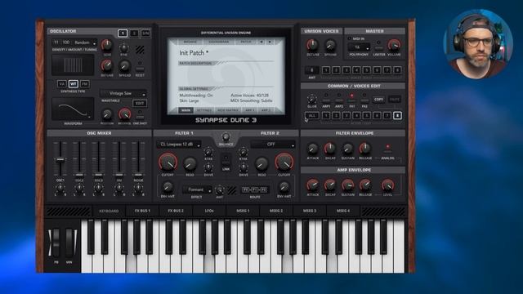This screenshot has width=523, height=294.
Task: Adjust the Filter Envelope Release knob
Action: (365, 149)
